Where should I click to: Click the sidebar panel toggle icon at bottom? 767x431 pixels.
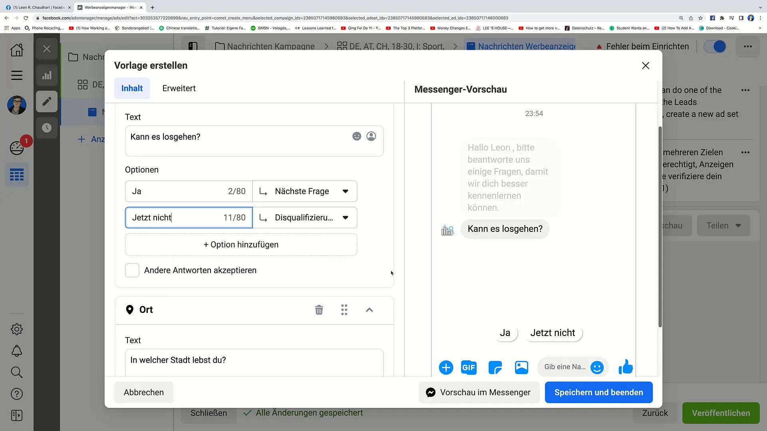pyautogui.click(x=17, y=415)
